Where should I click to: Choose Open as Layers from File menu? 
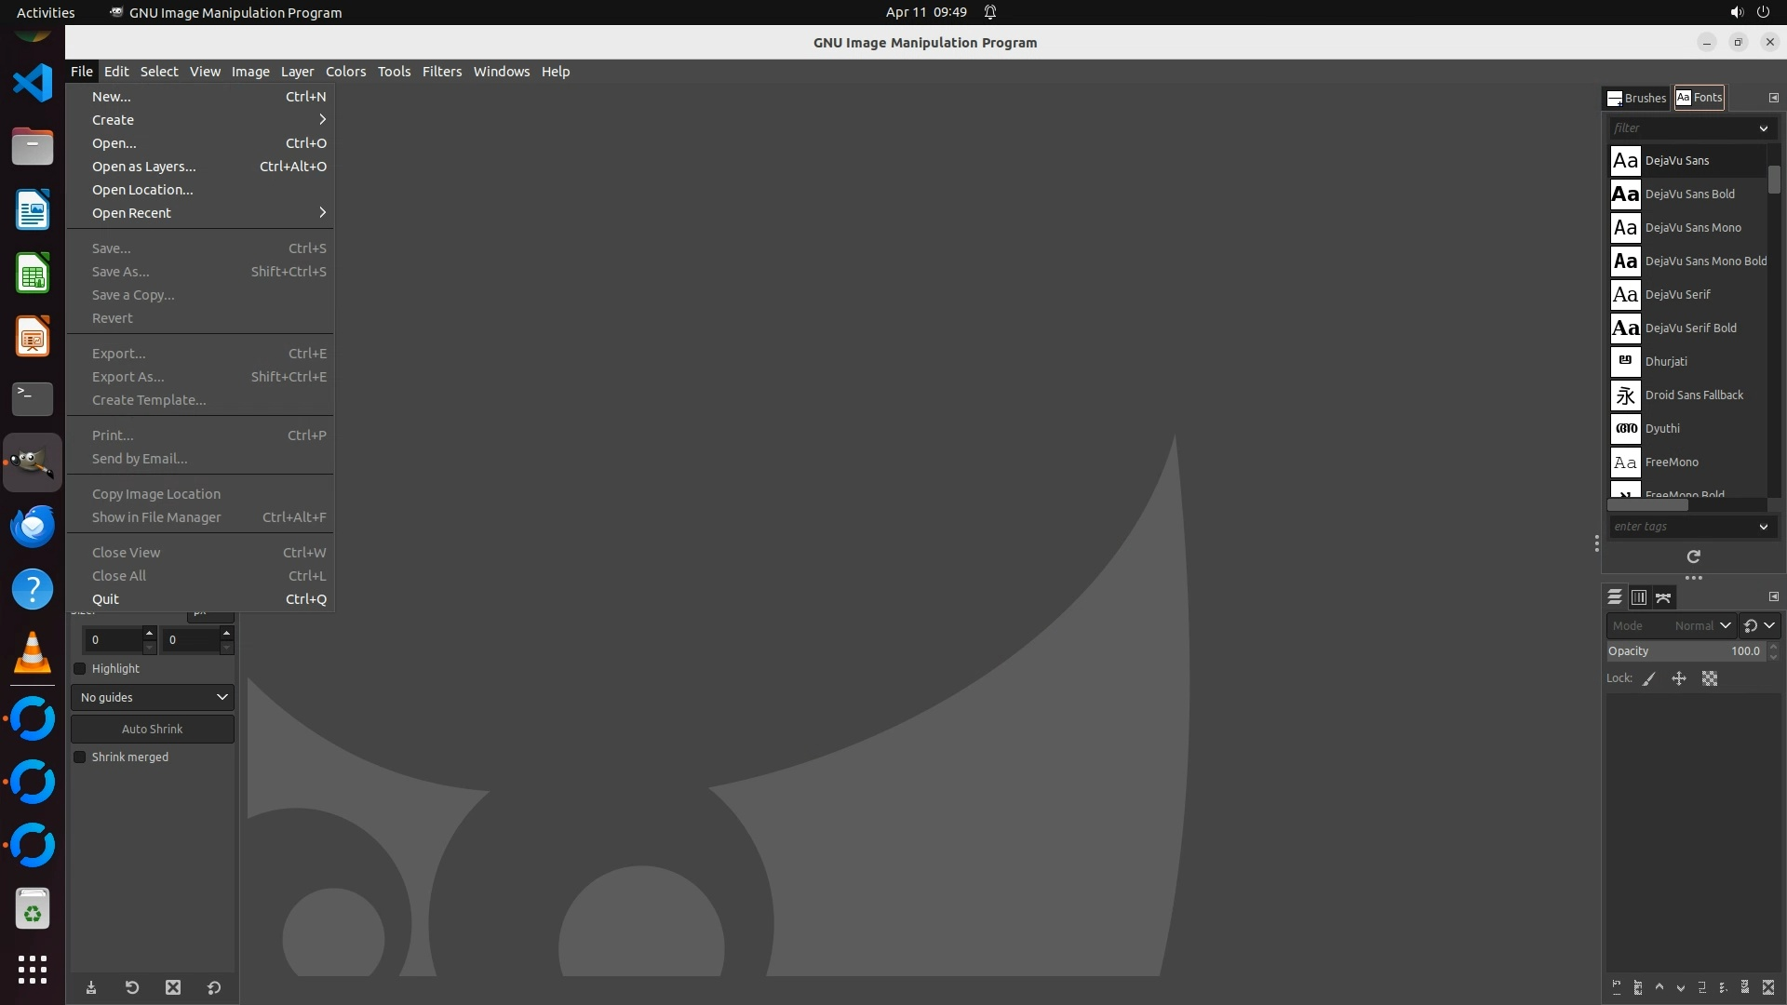click(x=144, y=167)
